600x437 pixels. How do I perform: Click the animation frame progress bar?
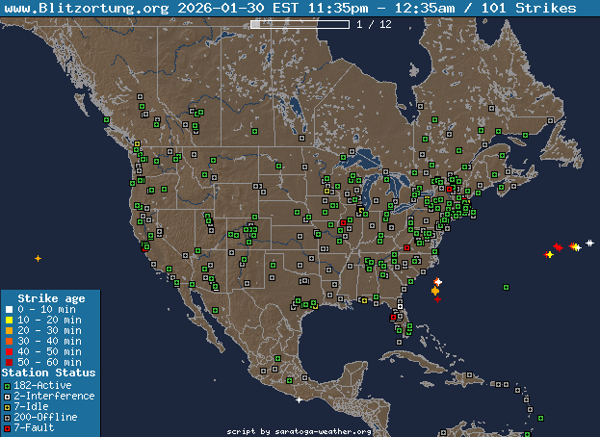(300, 24)
